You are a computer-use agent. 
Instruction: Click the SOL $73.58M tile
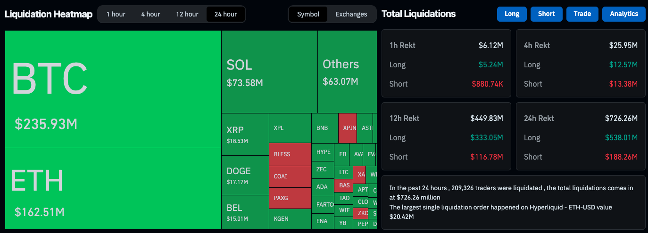[x=269, y=72]
